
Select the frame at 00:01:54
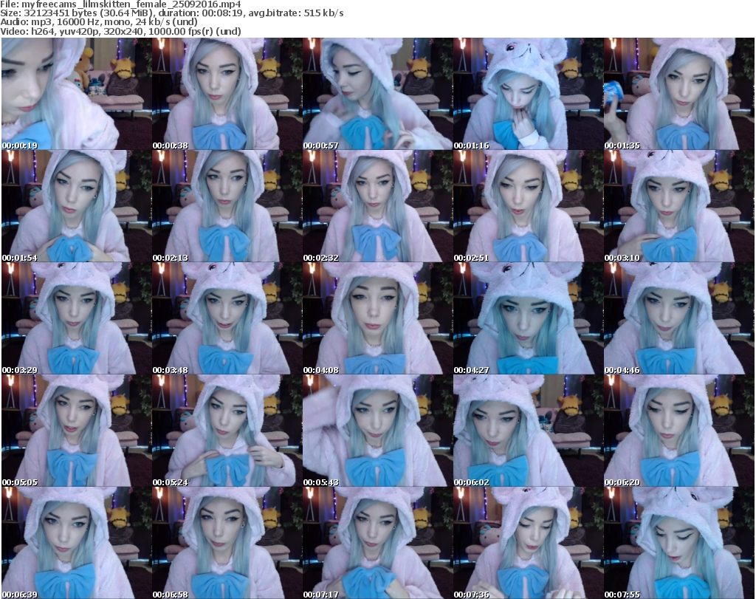click(x=77, y=206)
